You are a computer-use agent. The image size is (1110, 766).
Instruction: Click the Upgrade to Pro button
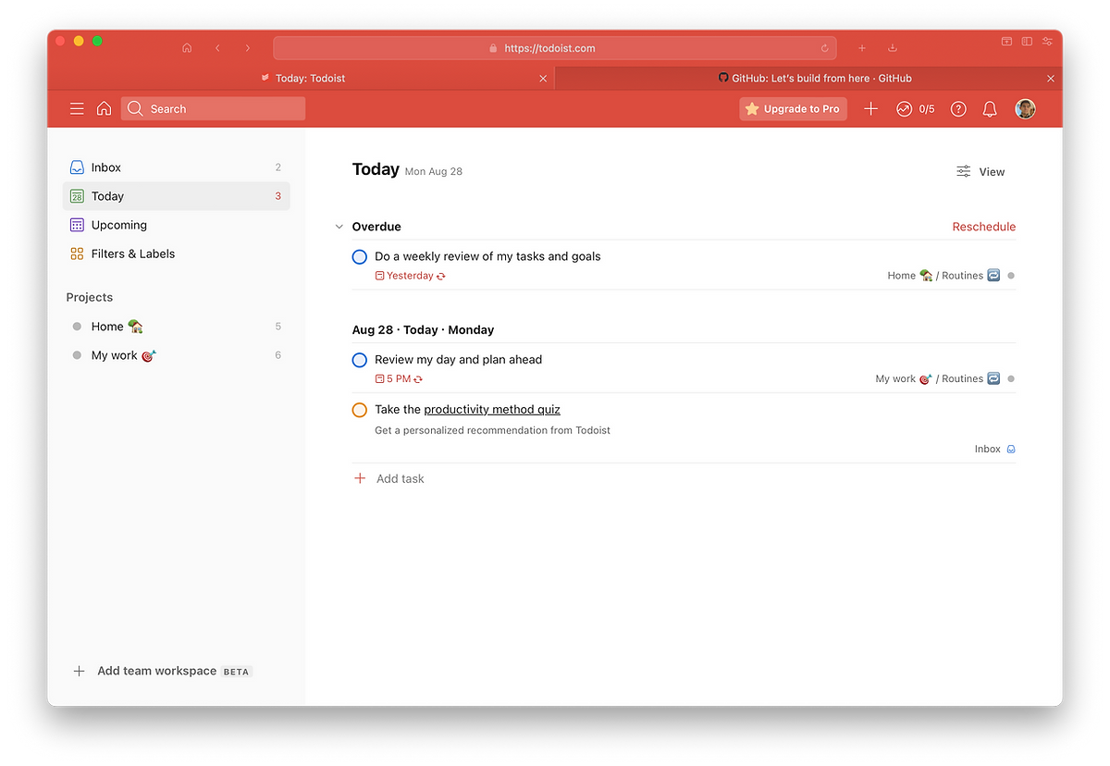[x=793, y=109]
